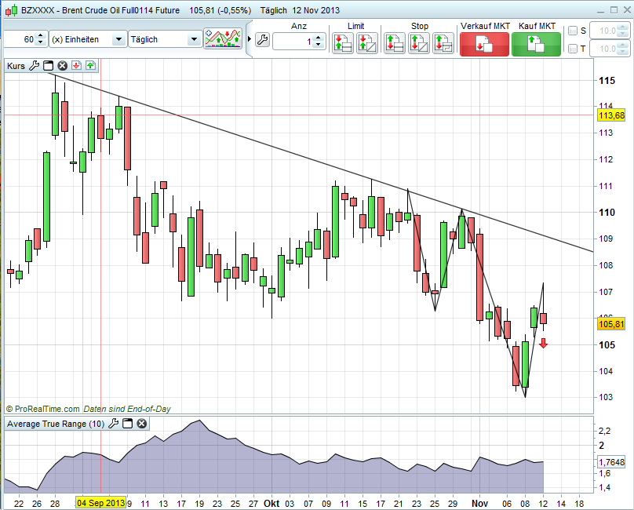The height and width of the screenshot is (510, 634).
Task: Open the Täglich timeframe dropdown
Action: click(x=164, y=39)
